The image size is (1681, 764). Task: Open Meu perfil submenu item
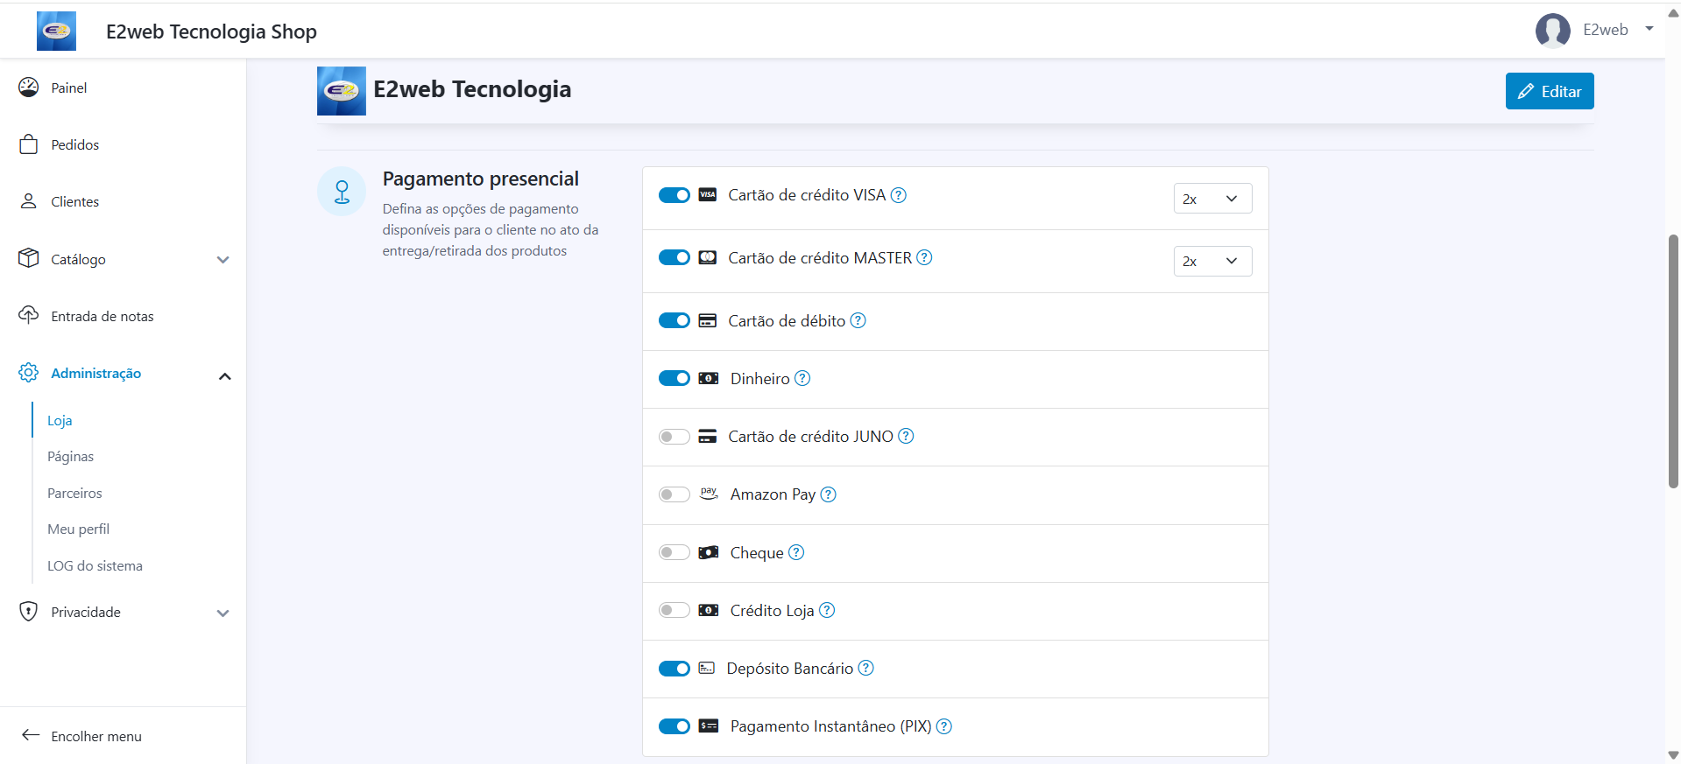[78, 529]
